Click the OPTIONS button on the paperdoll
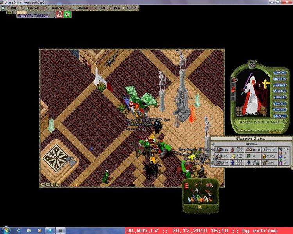The height and width of the screenshot is (234, 293). coord(280,79)
